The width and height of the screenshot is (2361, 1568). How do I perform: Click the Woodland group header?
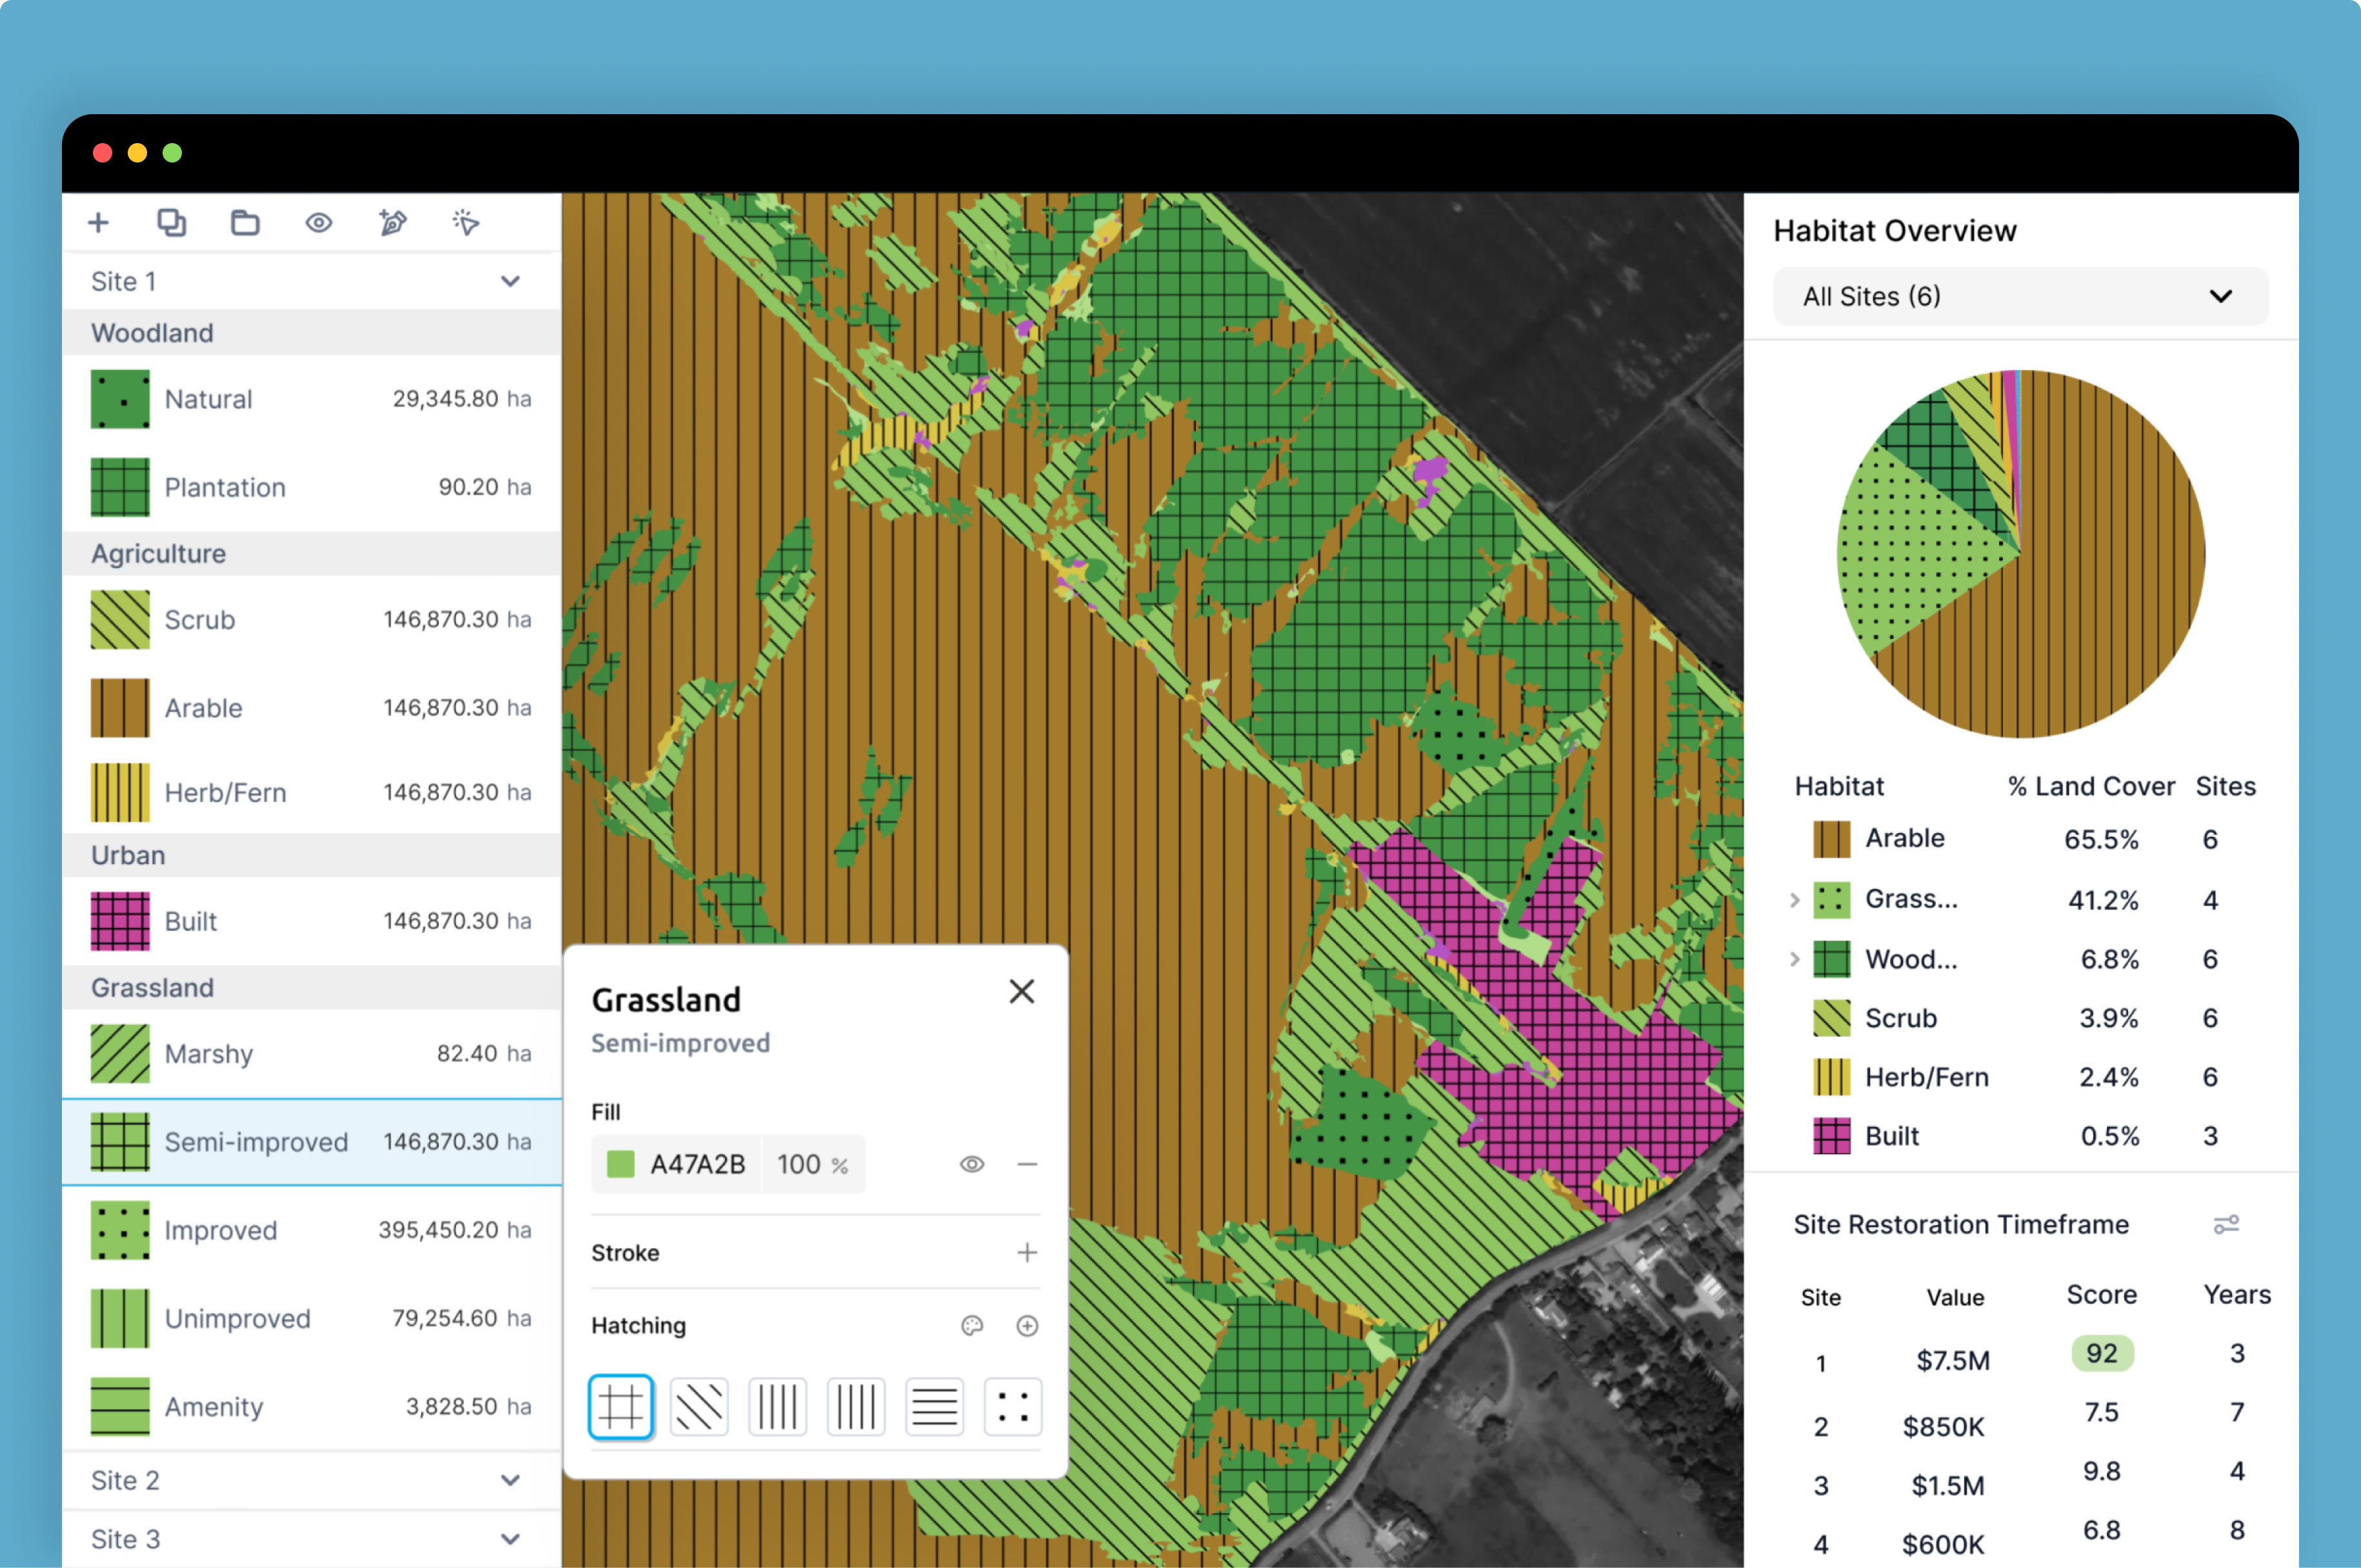coord(312,333)
